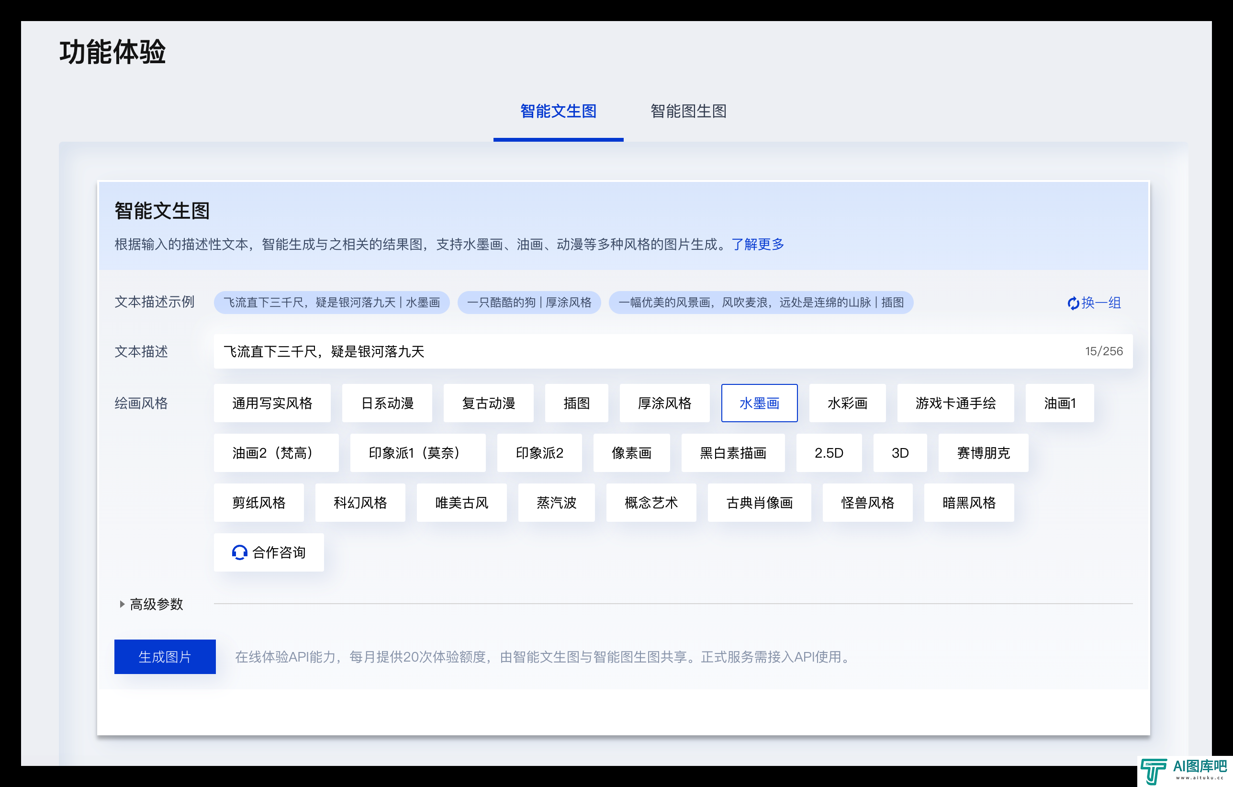Choose the 日系动漫 style option

click(387, 404)
